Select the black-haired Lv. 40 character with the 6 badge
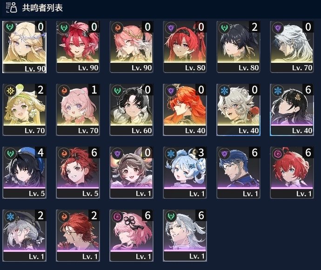The image size is (321, 270). (292, 109)
